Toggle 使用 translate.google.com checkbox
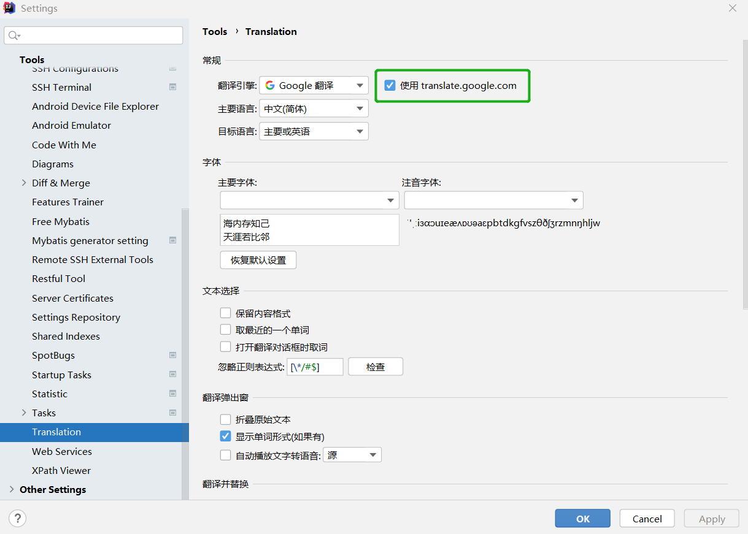The width and height of the screenshot is (748, 534). pyautogui.click(x=390, y=85)
